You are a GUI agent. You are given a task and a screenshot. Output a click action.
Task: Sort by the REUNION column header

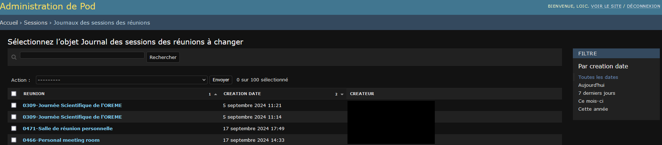[x=34, y=94]
